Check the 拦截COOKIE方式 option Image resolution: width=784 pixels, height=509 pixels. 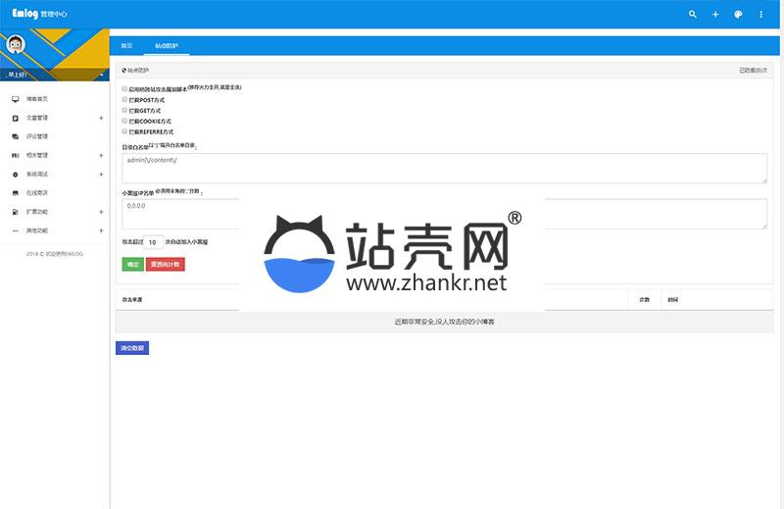pos(124,121)
